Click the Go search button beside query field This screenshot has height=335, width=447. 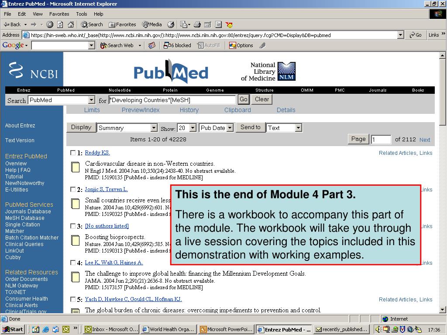pos(244,99)
